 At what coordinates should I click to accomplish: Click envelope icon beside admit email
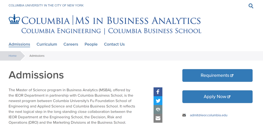click(x=184, y=115)
